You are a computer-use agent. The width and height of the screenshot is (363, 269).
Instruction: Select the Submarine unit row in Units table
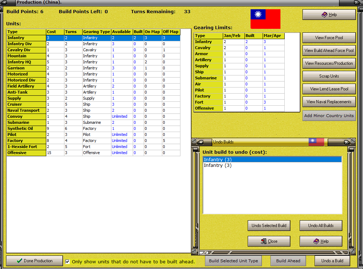(94, 122)
